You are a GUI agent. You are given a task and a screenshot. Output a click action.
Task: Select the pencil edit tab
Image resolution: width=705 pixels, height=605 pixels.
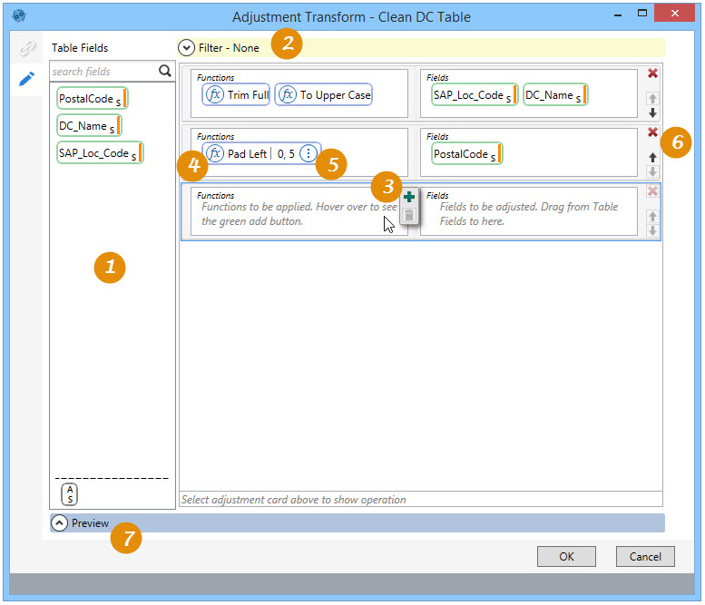click(x=27, y=79)
